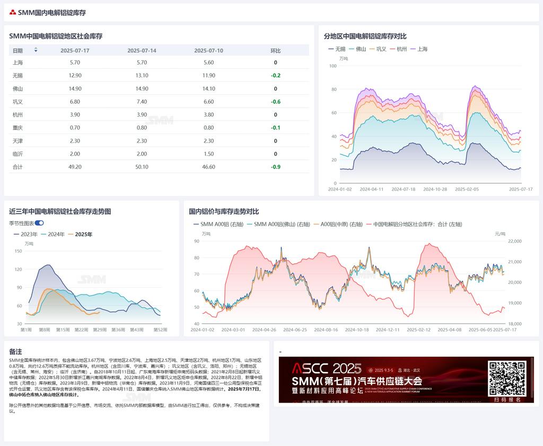Screen dimensions: 543x446
Task: Select the 佛山 row label in the table
Action: 17,88
